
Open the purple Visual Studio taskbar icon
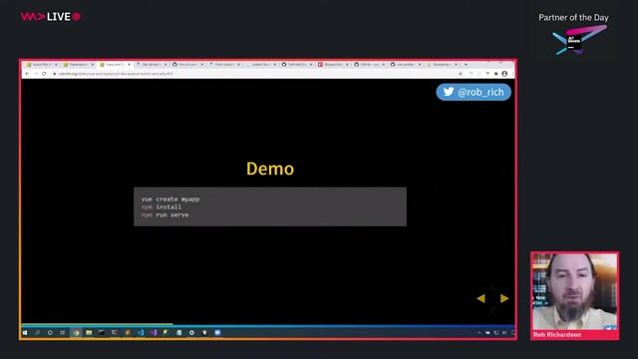153,332
